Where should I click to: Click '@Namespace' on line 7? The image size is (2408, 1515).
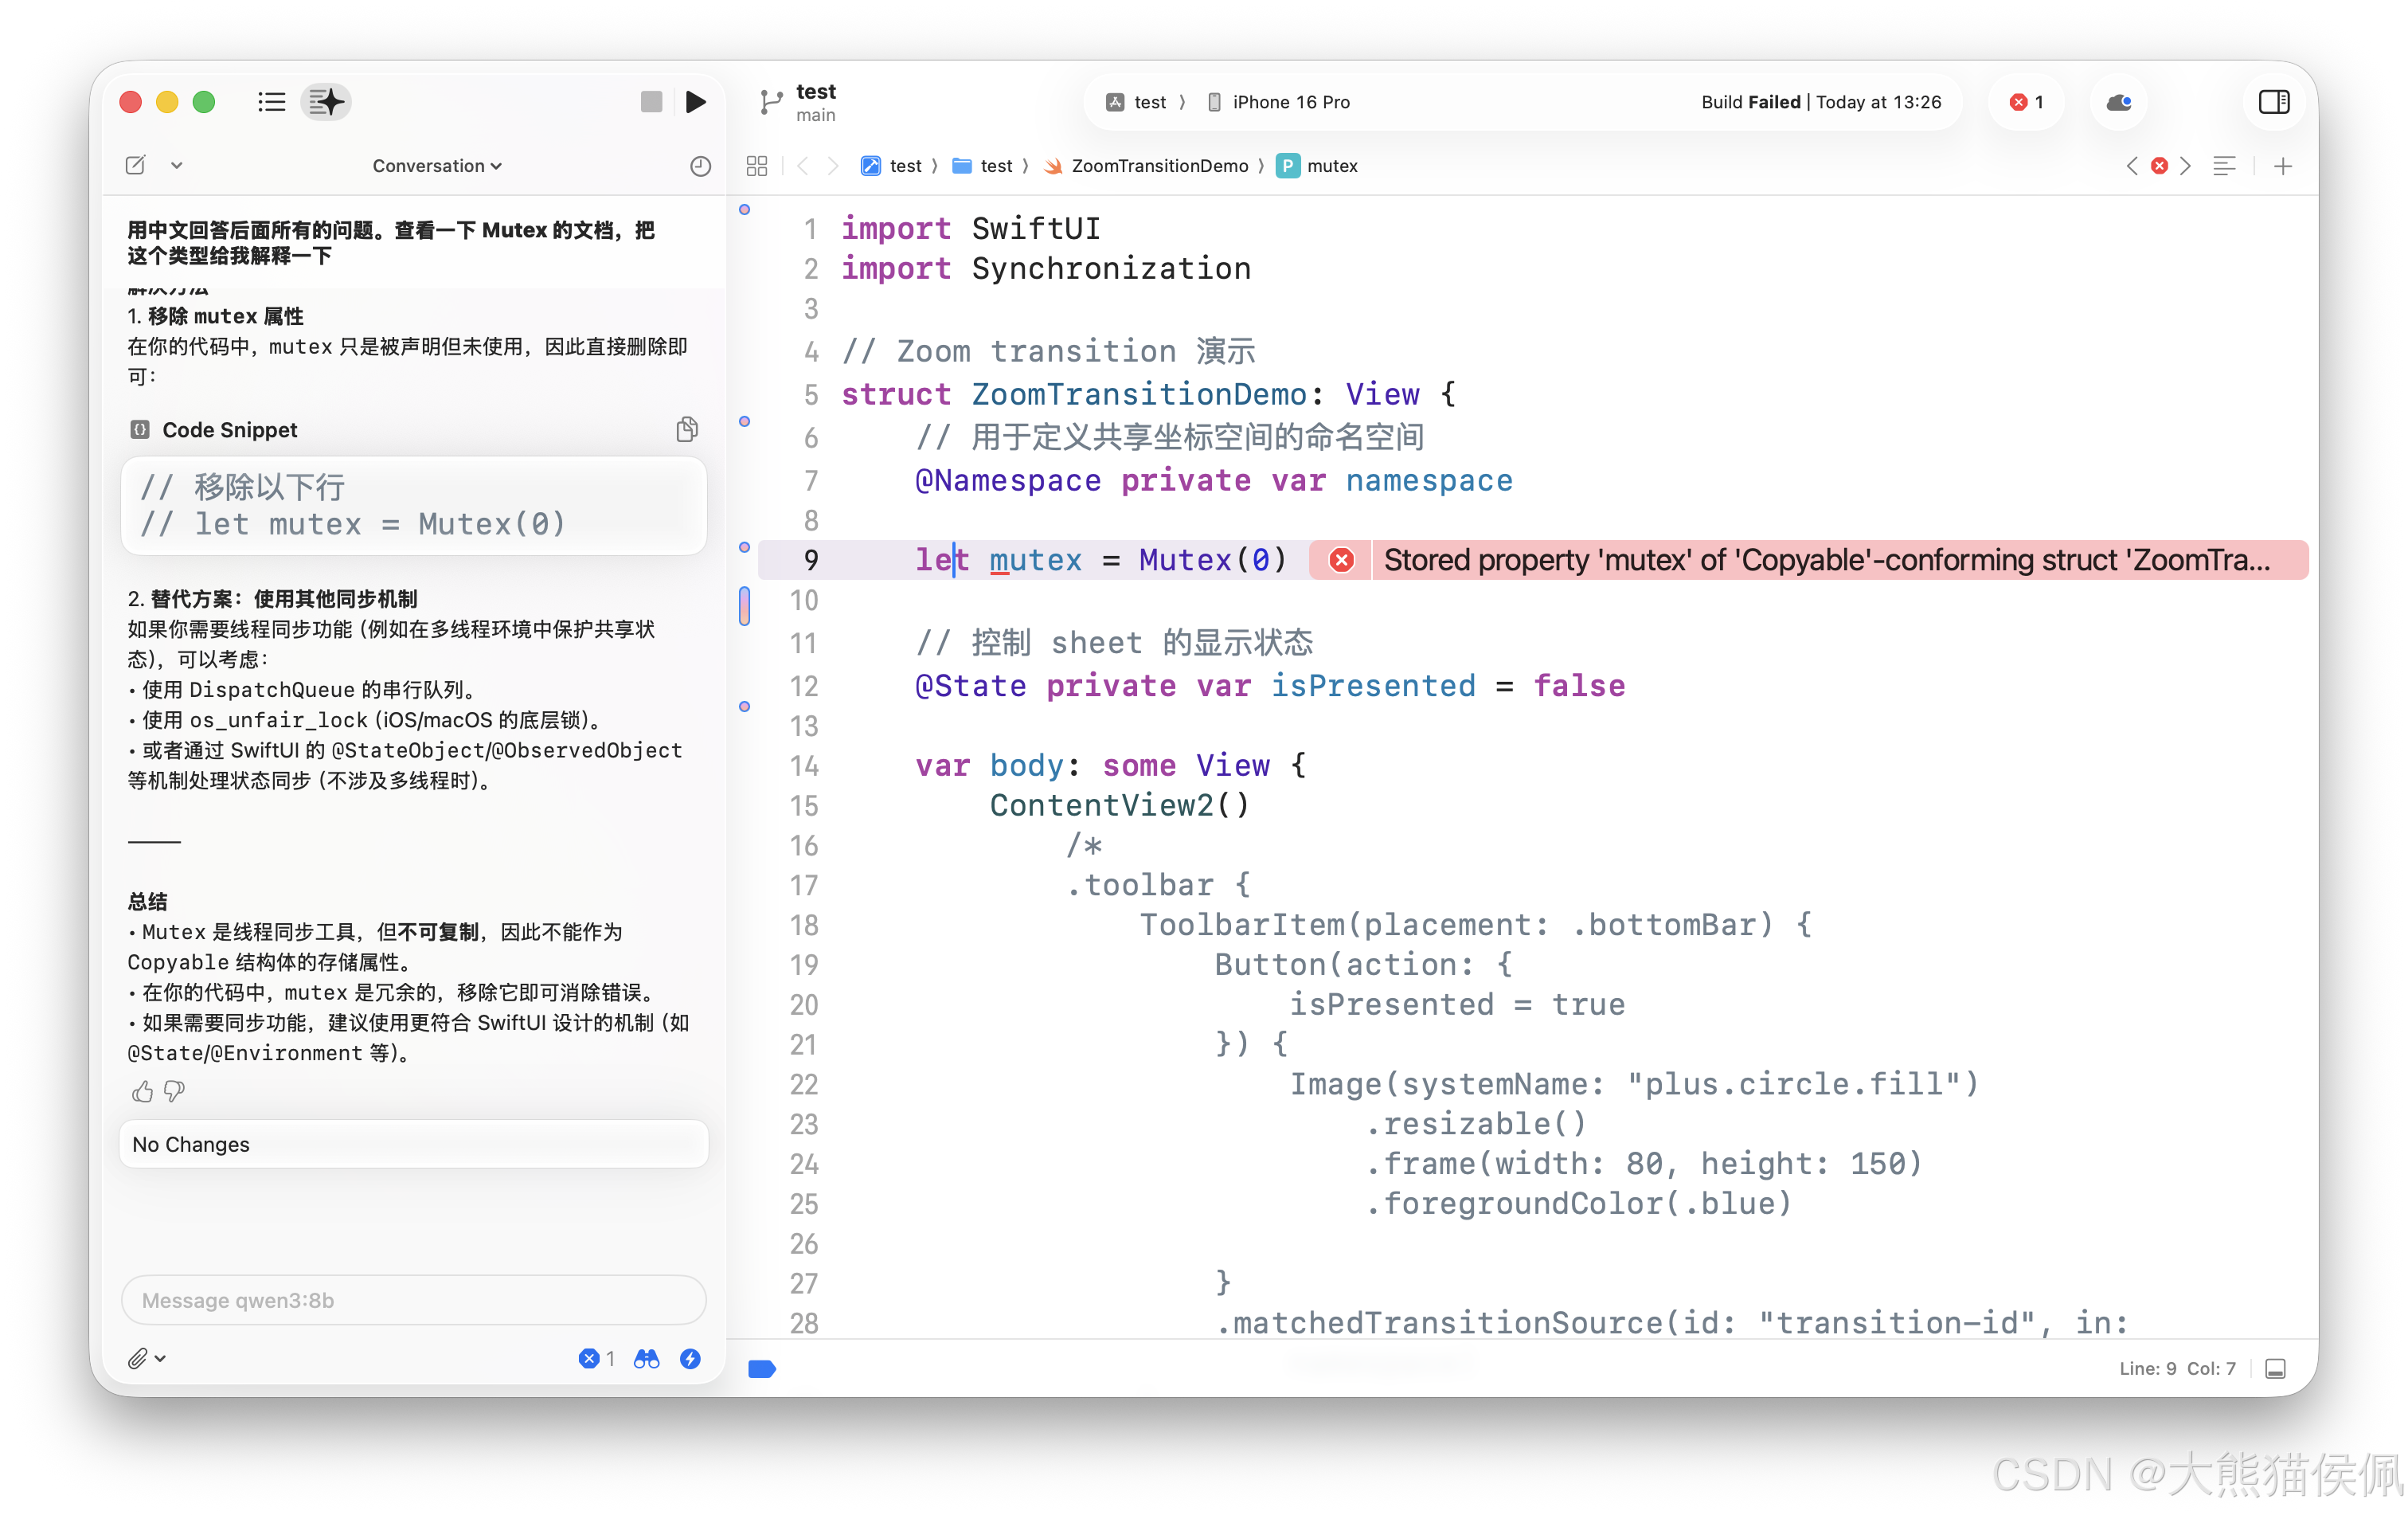tap(1008, 480)
